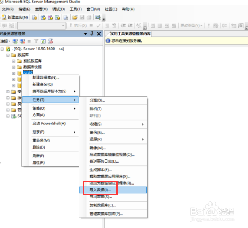Open the 对象资源管理器 window position dropdown arrow
The image size is (248, 228).
coord(85,34)
